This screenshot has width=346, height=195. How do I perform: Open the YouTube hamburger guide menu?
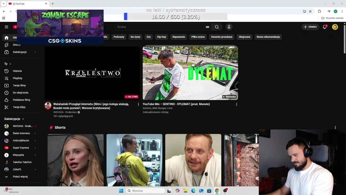pyautogui.click(x=6, y=27)
